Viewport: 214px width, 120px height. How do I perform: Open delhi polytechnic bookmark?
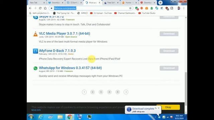click(39, 13)
